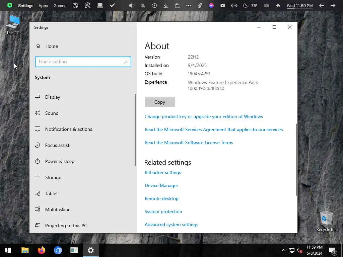Click the code brackets icon in top bar
The width and height of the screenshot is (343, 257).
point(234,6)
